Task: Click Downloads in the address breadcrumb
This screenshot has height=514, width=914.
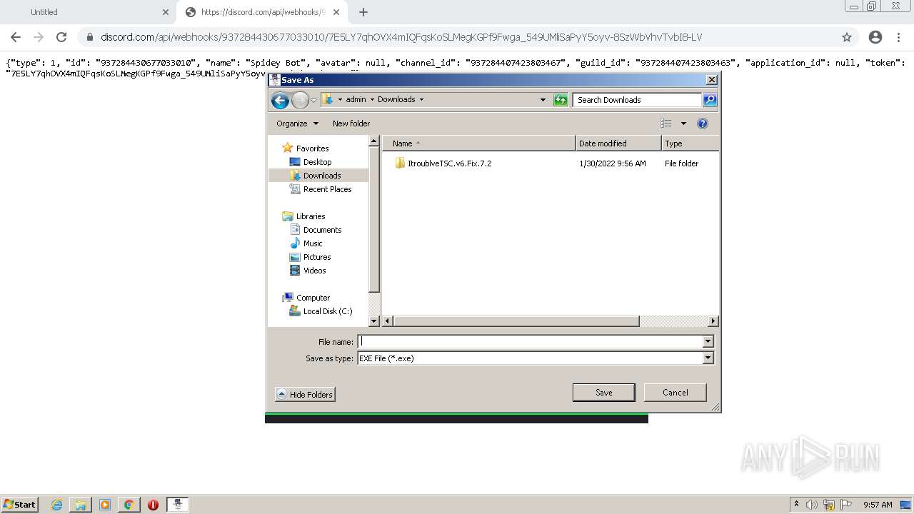Action: 396,100
